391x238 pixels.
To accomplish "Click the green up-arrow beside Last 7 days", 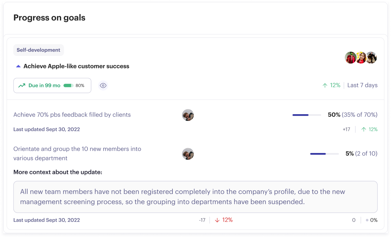I will 325,85.
